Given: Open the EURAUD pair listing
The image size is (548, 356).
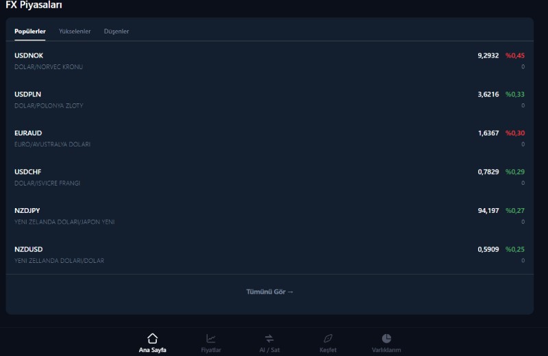Looking at the screenshot, I should coord(28,133).
